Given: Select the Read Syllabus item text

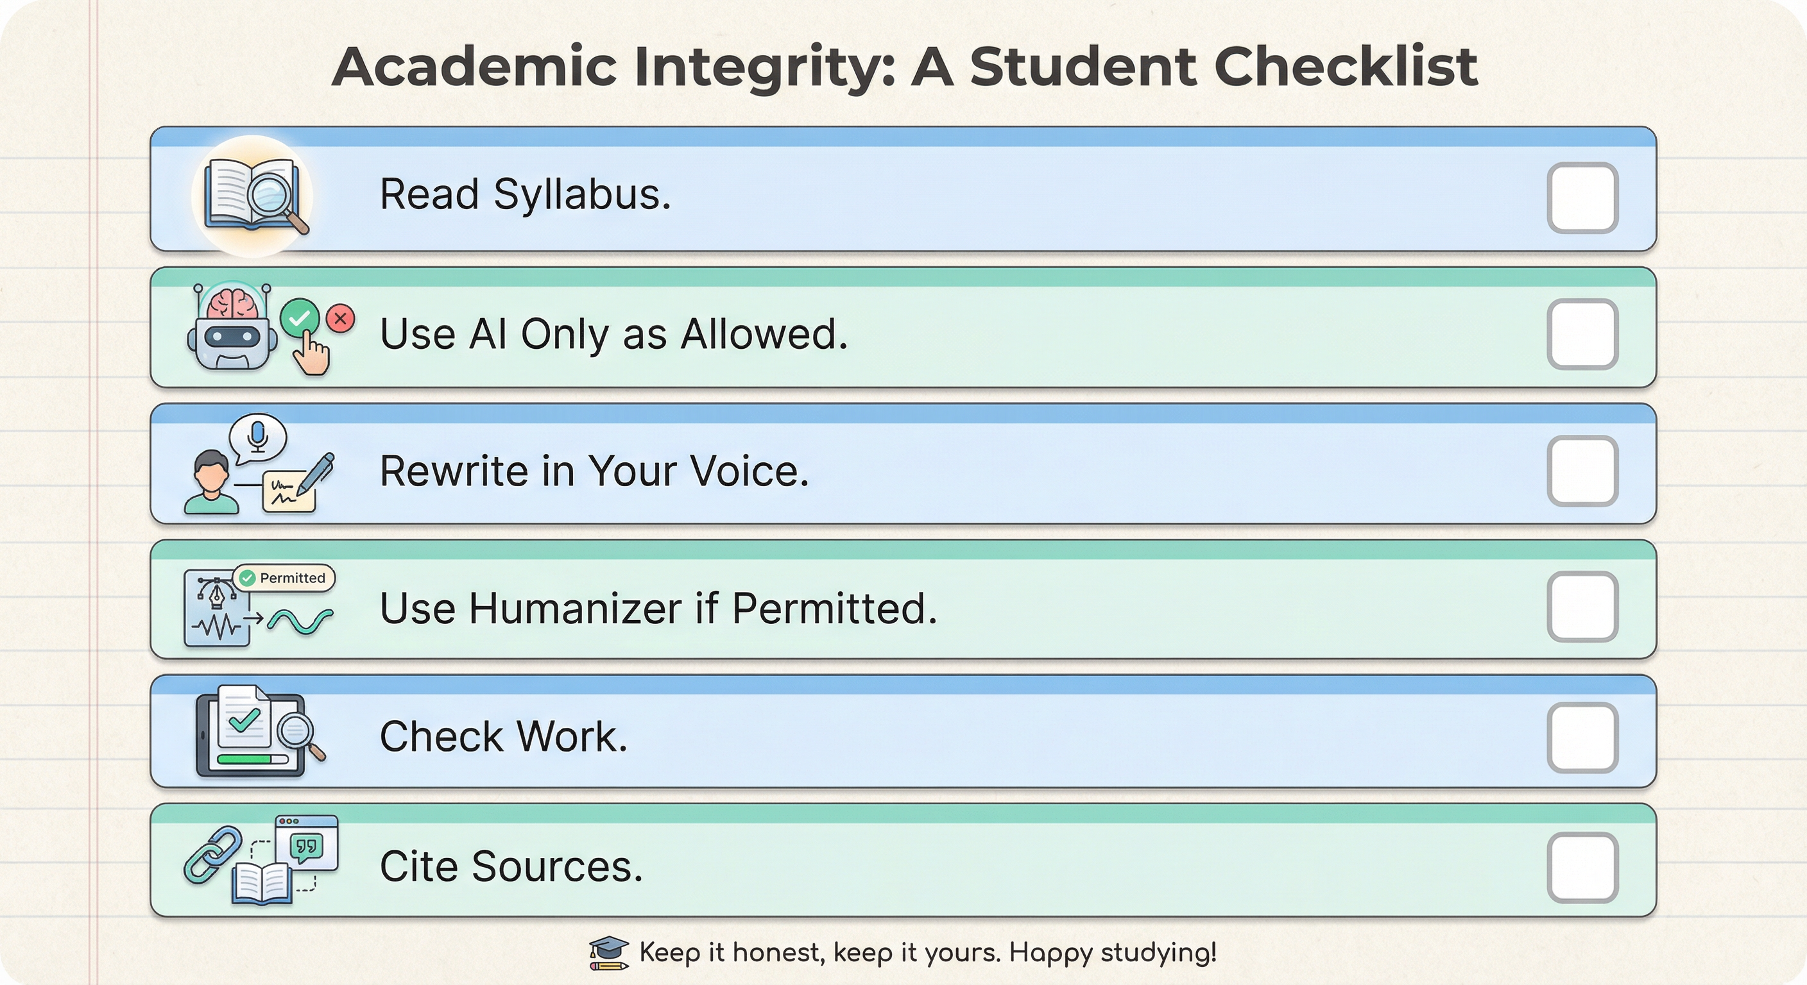Looking at the screenshot, I should tap(525, 194).
